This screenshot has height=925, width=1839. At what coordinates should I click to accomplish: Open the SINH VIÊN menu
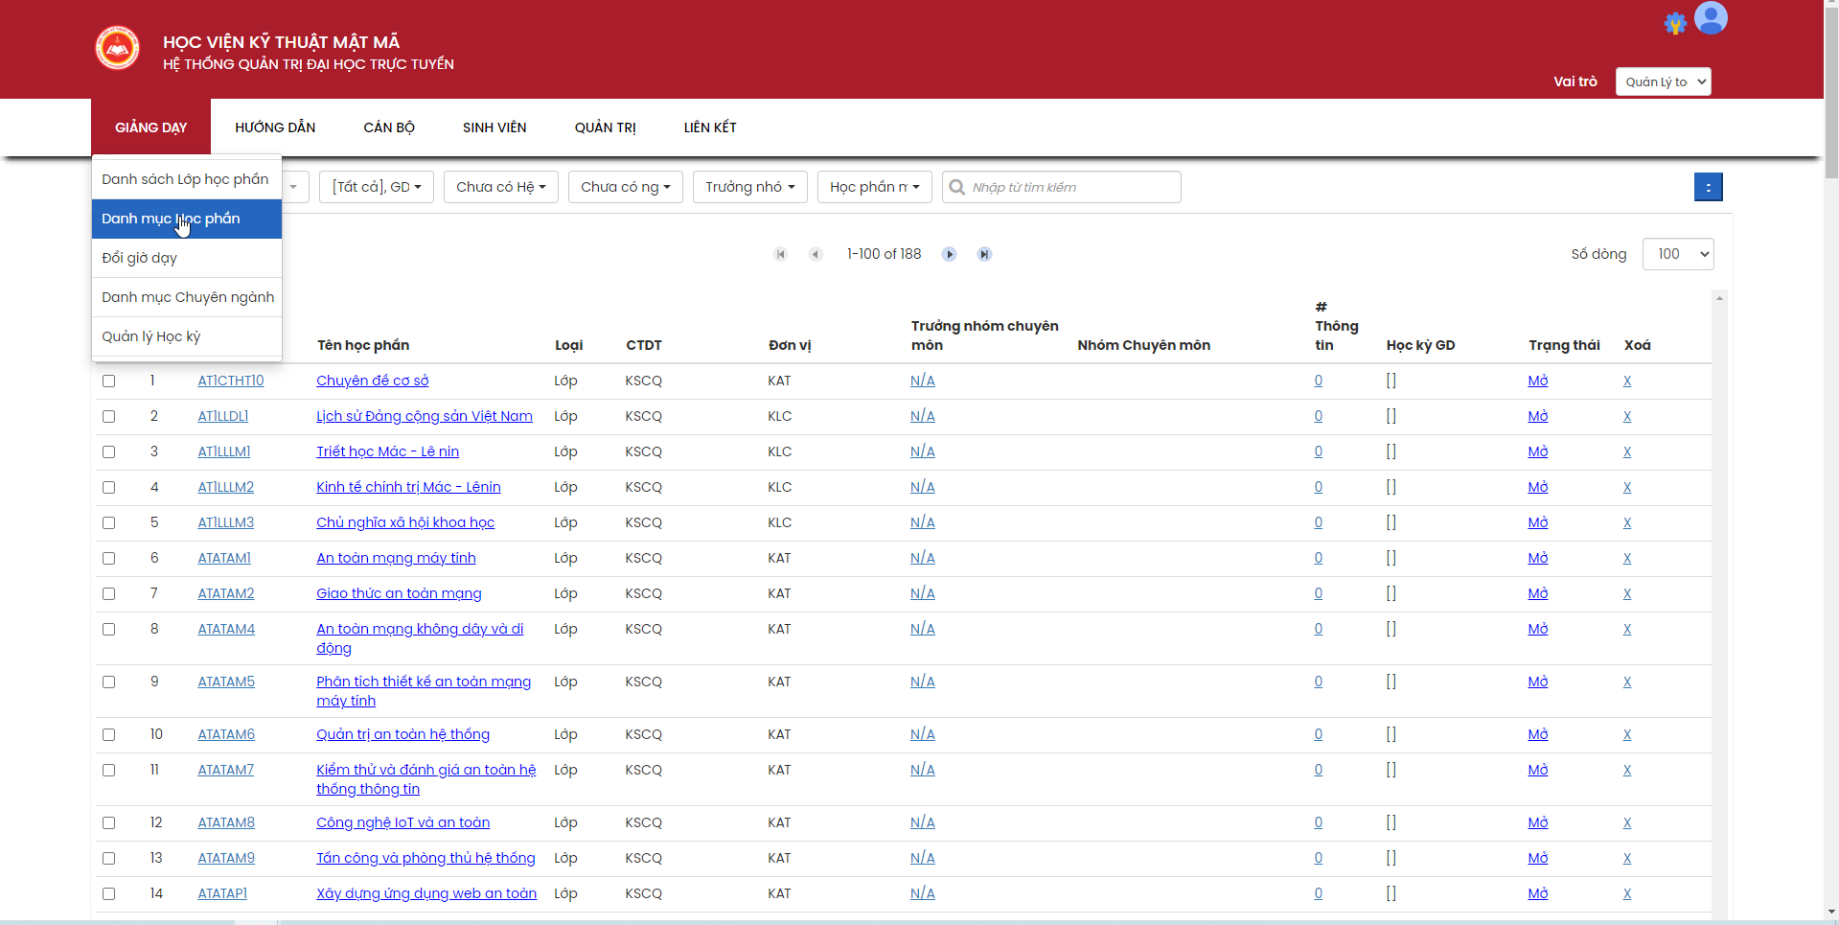click(x=494, y=127)
